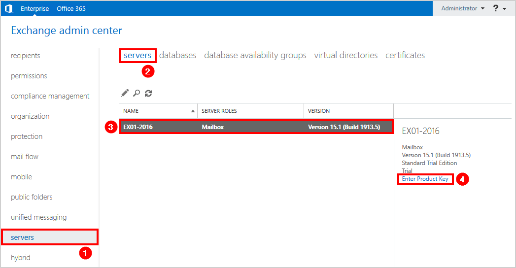The image size is (516, 268).
Task: Click Exchange admin center title
Action: tap(67, 30)
